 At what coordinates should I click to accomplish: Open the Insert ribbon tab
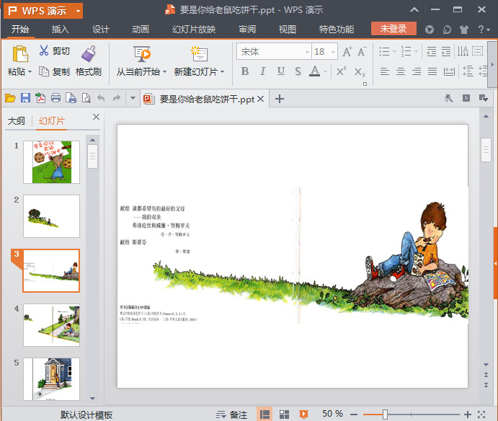tap(61, 30)
